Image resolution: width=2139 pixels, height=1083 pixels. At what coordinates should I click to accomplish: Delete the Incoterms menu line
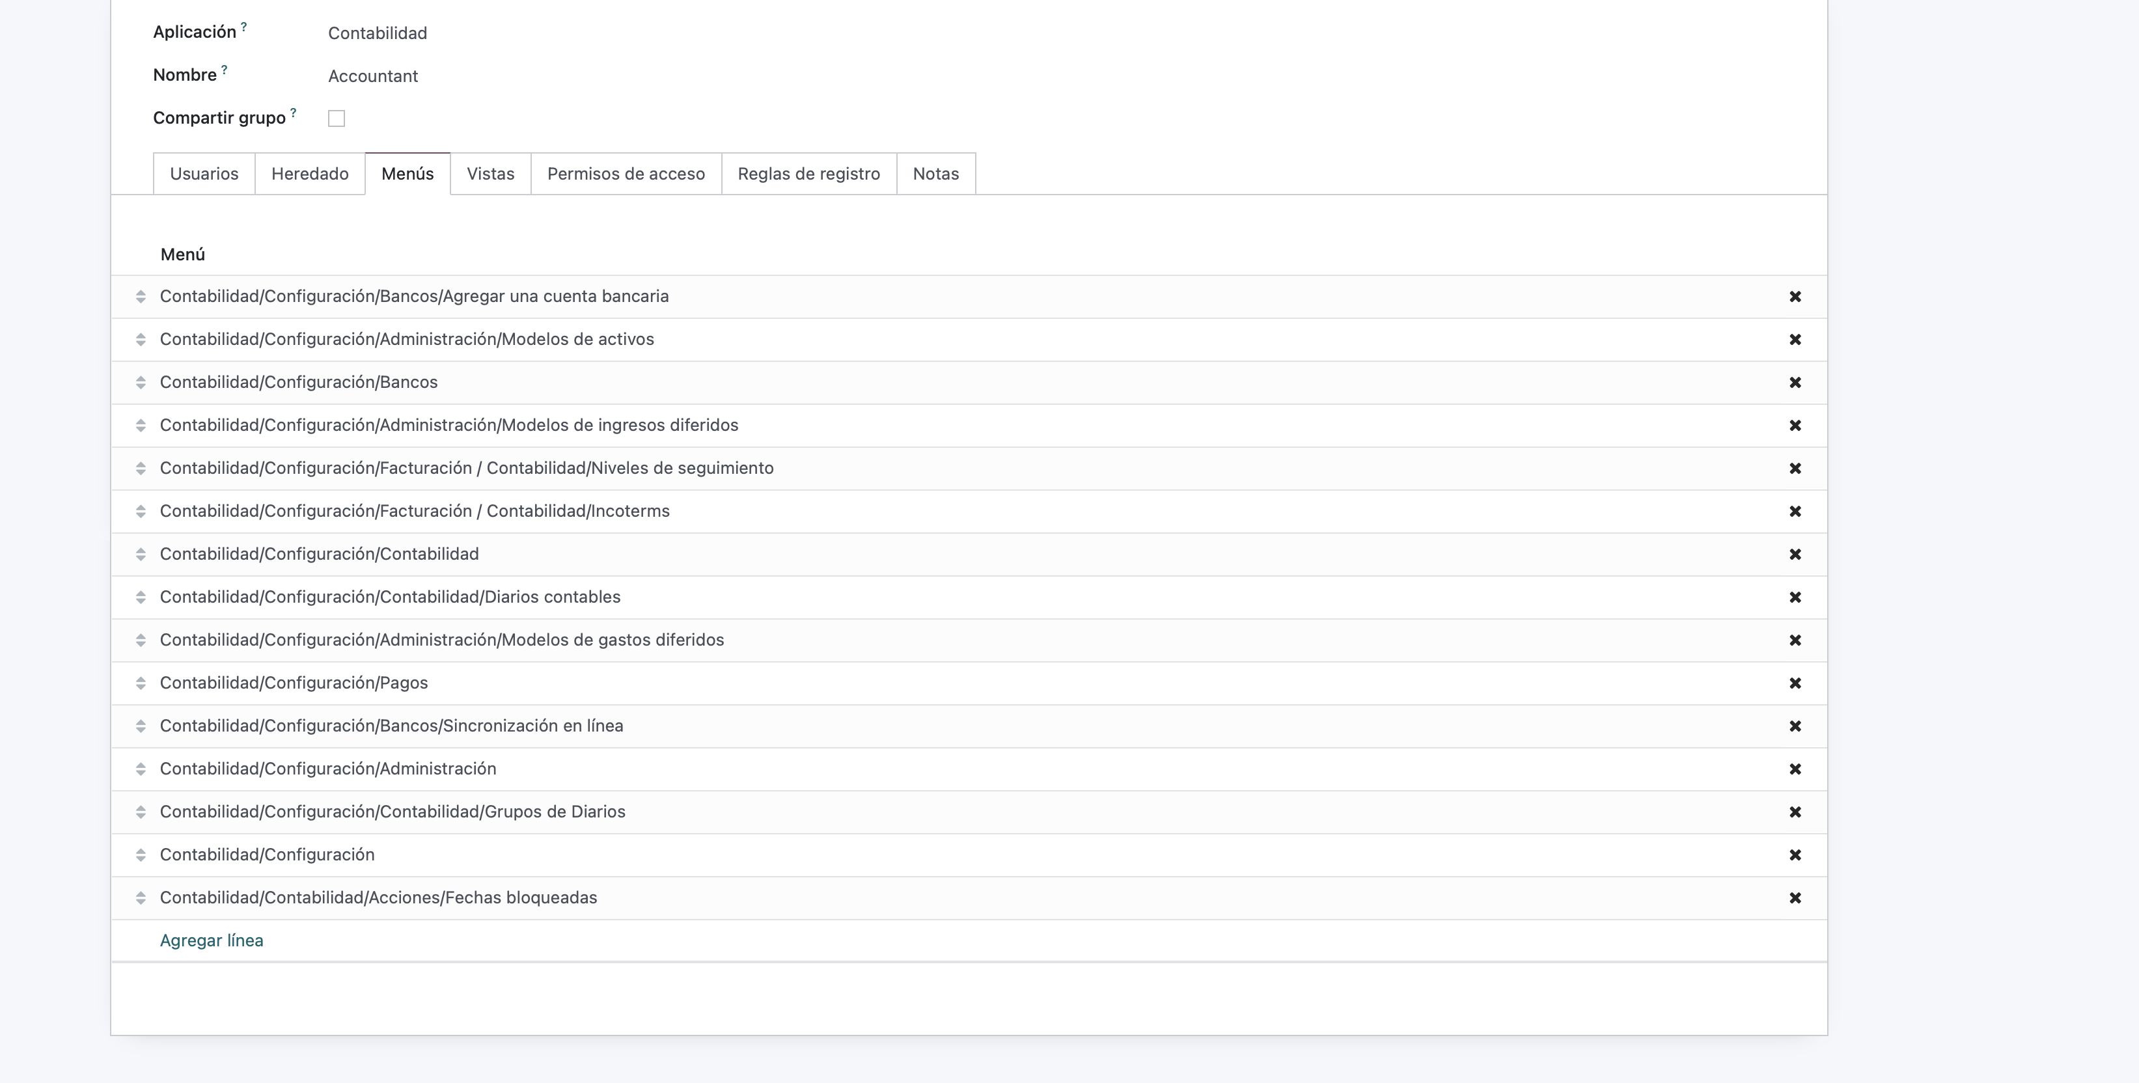[1795, 512]
